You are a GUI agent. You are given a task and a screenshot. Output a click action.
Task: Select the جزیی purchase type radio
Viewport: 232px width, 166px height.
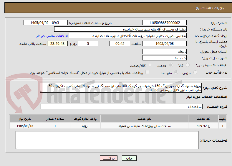[x=195, y=72]
